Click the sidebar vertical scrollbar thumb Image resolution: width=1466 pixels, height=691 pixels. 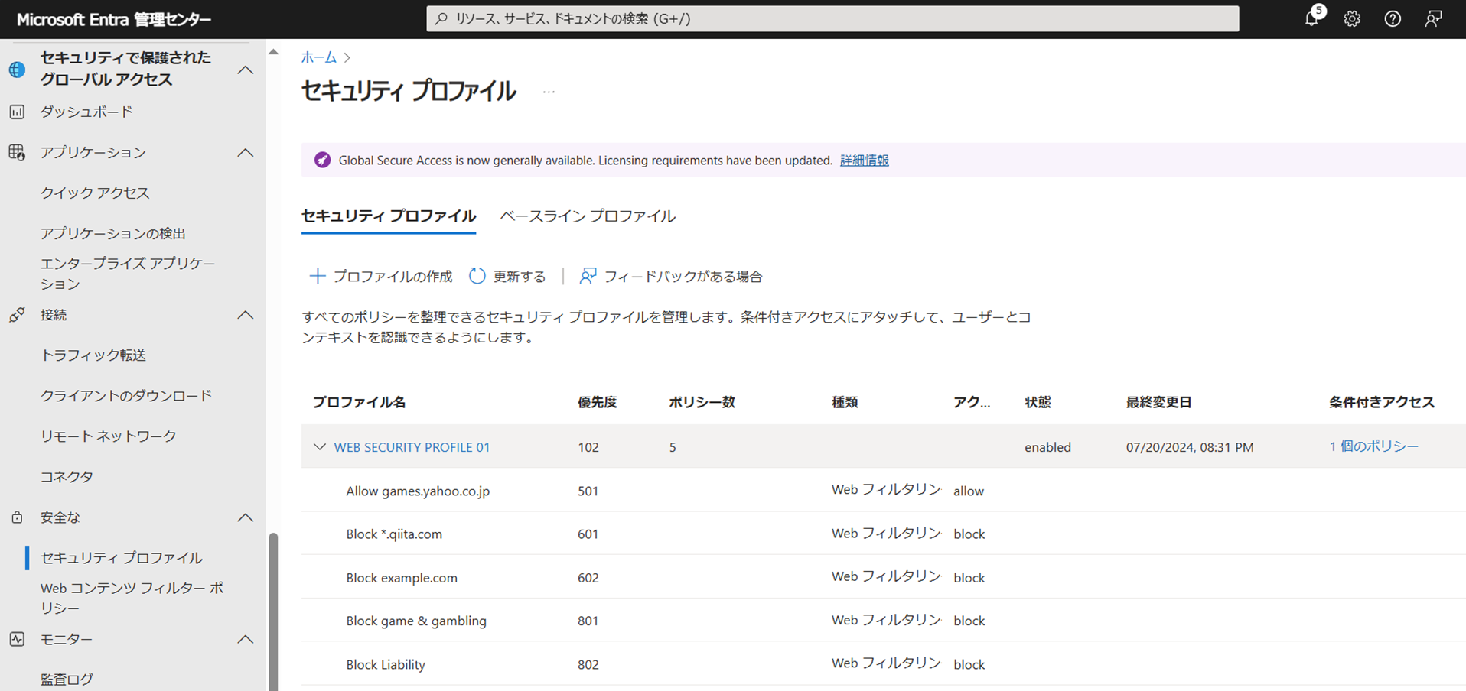coord(273,612)
